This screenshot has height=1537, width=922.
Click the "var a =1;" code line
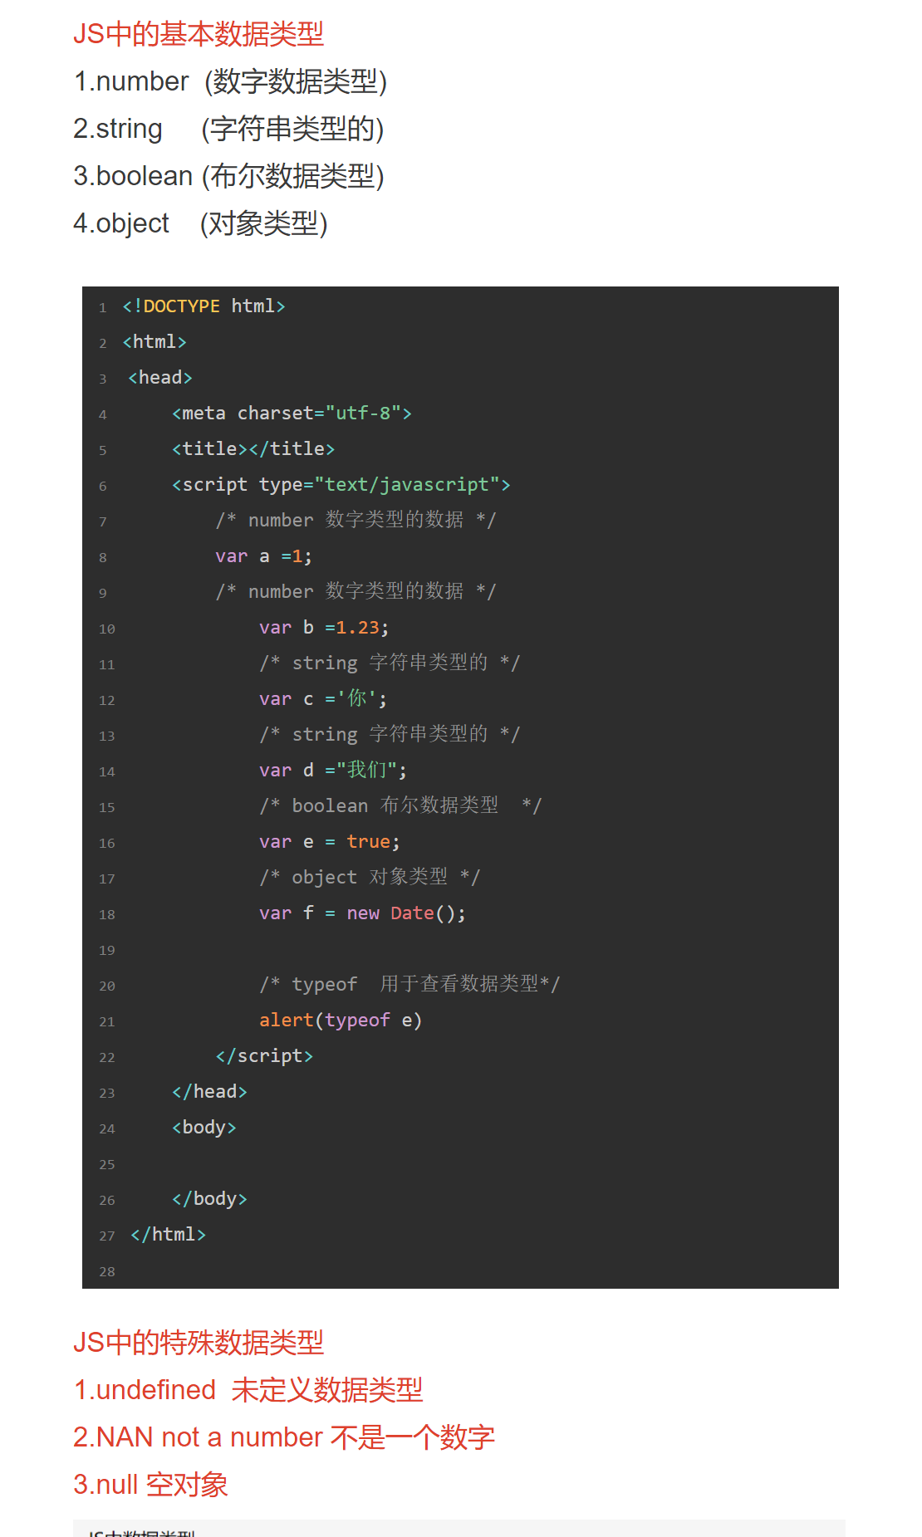pyautogui.click(x=263, y=556)
